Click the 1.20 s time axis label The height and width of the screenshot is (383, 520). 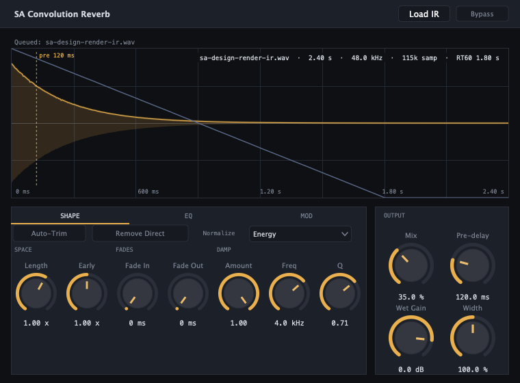click(271, 191)
